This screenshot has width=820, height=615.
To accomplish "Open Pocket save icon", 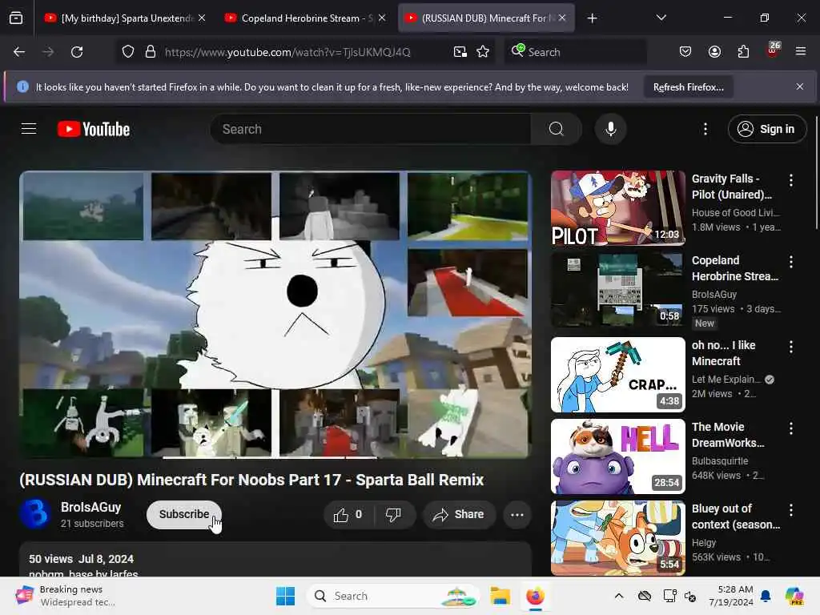I will pos(685,52).
